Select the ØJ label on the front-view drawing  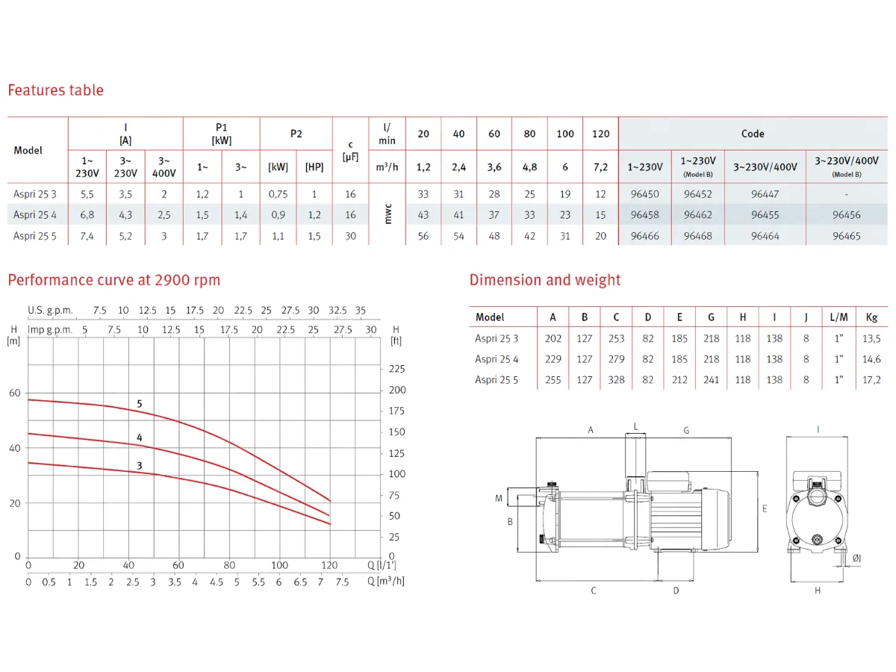point(856,559)
